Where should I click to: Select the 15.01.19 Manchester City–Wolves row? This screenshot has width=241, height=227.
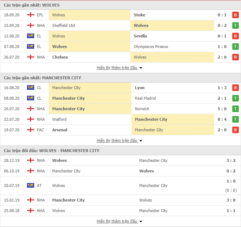click(x=121, y=200)
